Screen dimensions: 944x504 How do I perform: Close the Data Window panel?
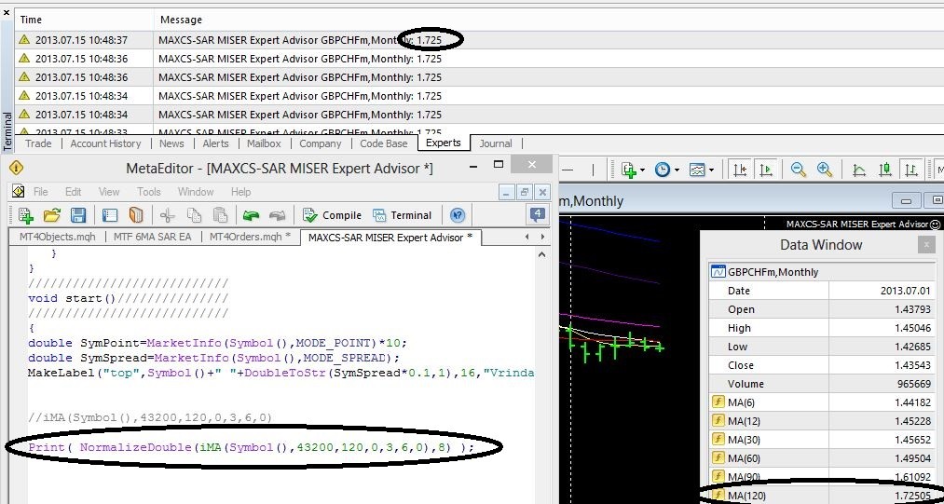[x=926, y=244]
